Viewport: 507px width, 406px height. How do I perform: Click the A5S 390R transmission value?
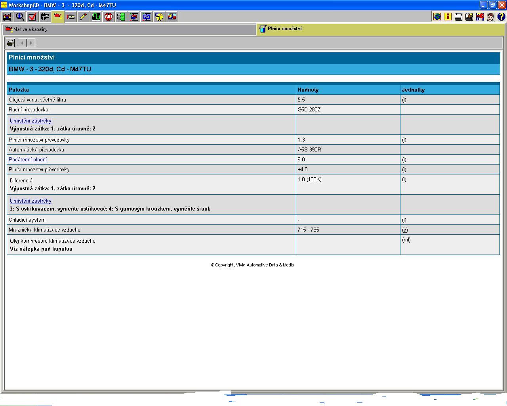point(310,149)
